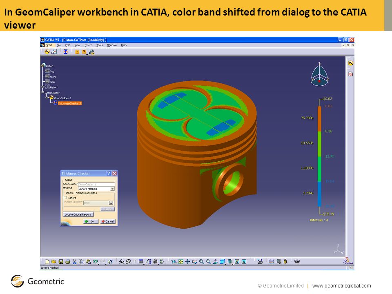Collapse the GeomCaliper.1 tree node
The image size is (392, 294).
pyautogui.click(x=47, y=98)
